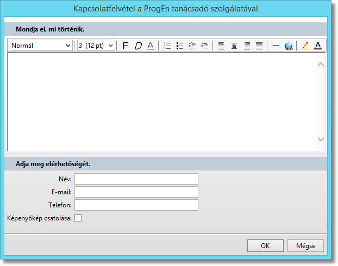Decrease the text indent
This screenshot has height=266, width=338.
tap(192, 46)
